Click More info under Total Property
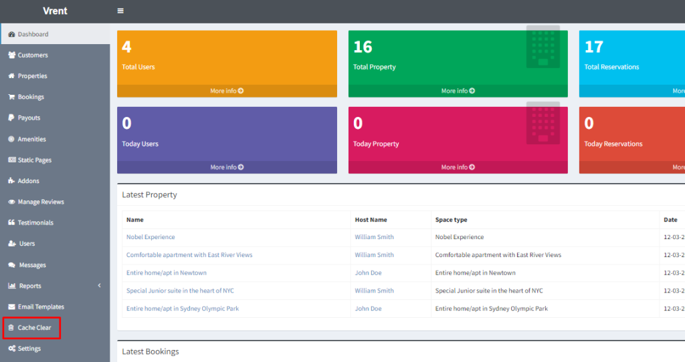The image size is (685, 362). pos(458,91)
